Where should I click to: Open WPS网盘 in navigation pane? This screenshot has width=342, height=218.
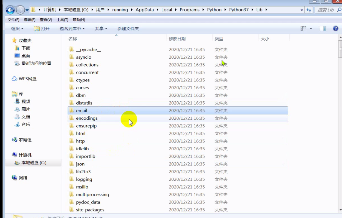(x=27, y=79)
